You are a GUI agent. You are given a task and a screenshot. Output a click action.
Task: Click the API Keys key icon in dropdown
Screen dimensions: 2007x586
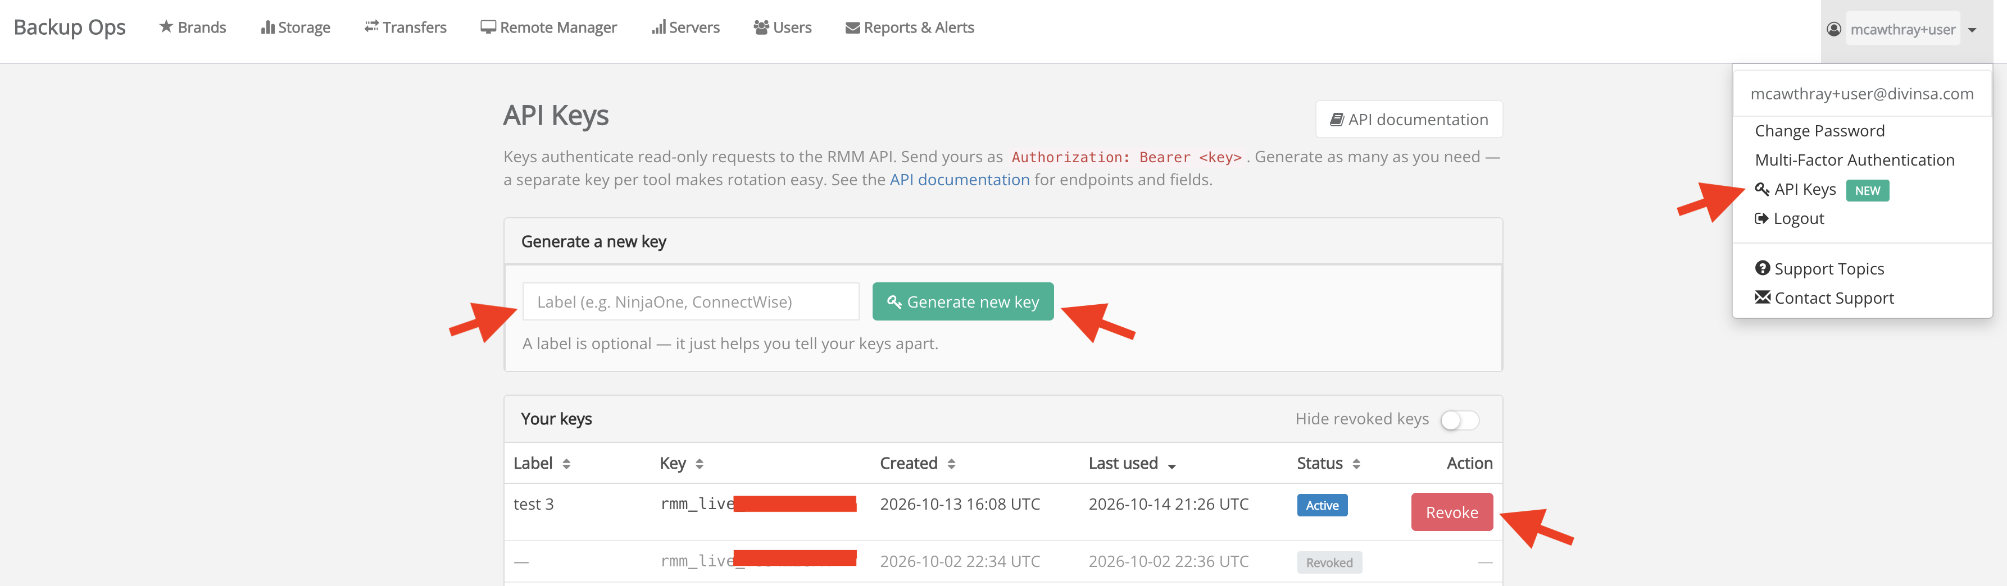(1763, 189)
